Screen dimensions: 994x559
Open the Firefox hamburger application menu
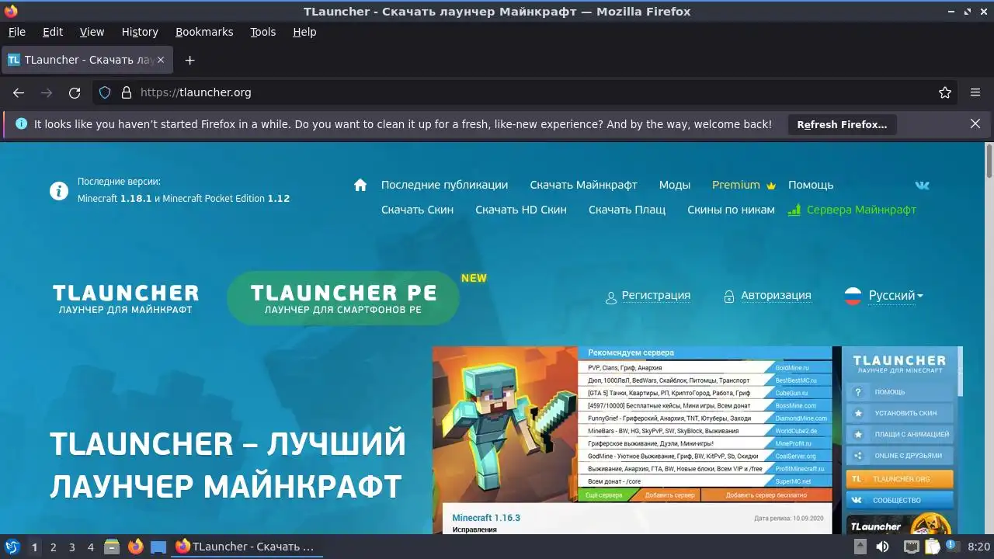(x=975, y=92)
